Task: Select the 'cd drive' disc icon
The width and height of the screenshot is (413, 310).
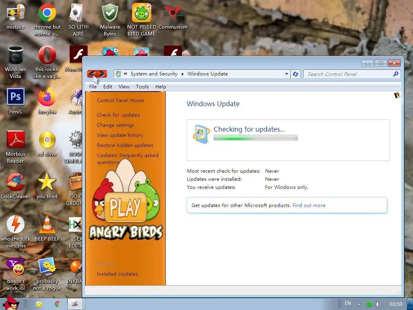Action: [47, 144]
